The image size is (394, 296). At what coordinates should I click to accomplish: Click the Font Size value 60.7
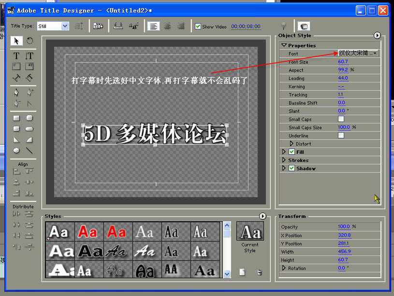(343, 62)
